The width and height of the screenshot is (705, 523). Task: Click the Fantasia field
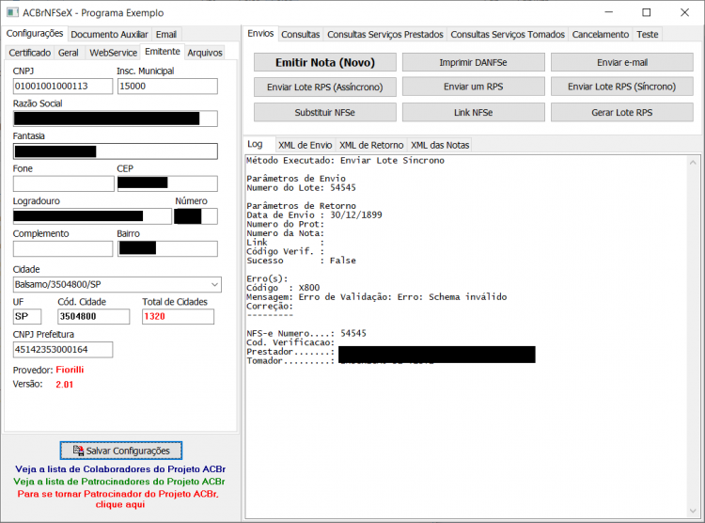pos(116,151)
